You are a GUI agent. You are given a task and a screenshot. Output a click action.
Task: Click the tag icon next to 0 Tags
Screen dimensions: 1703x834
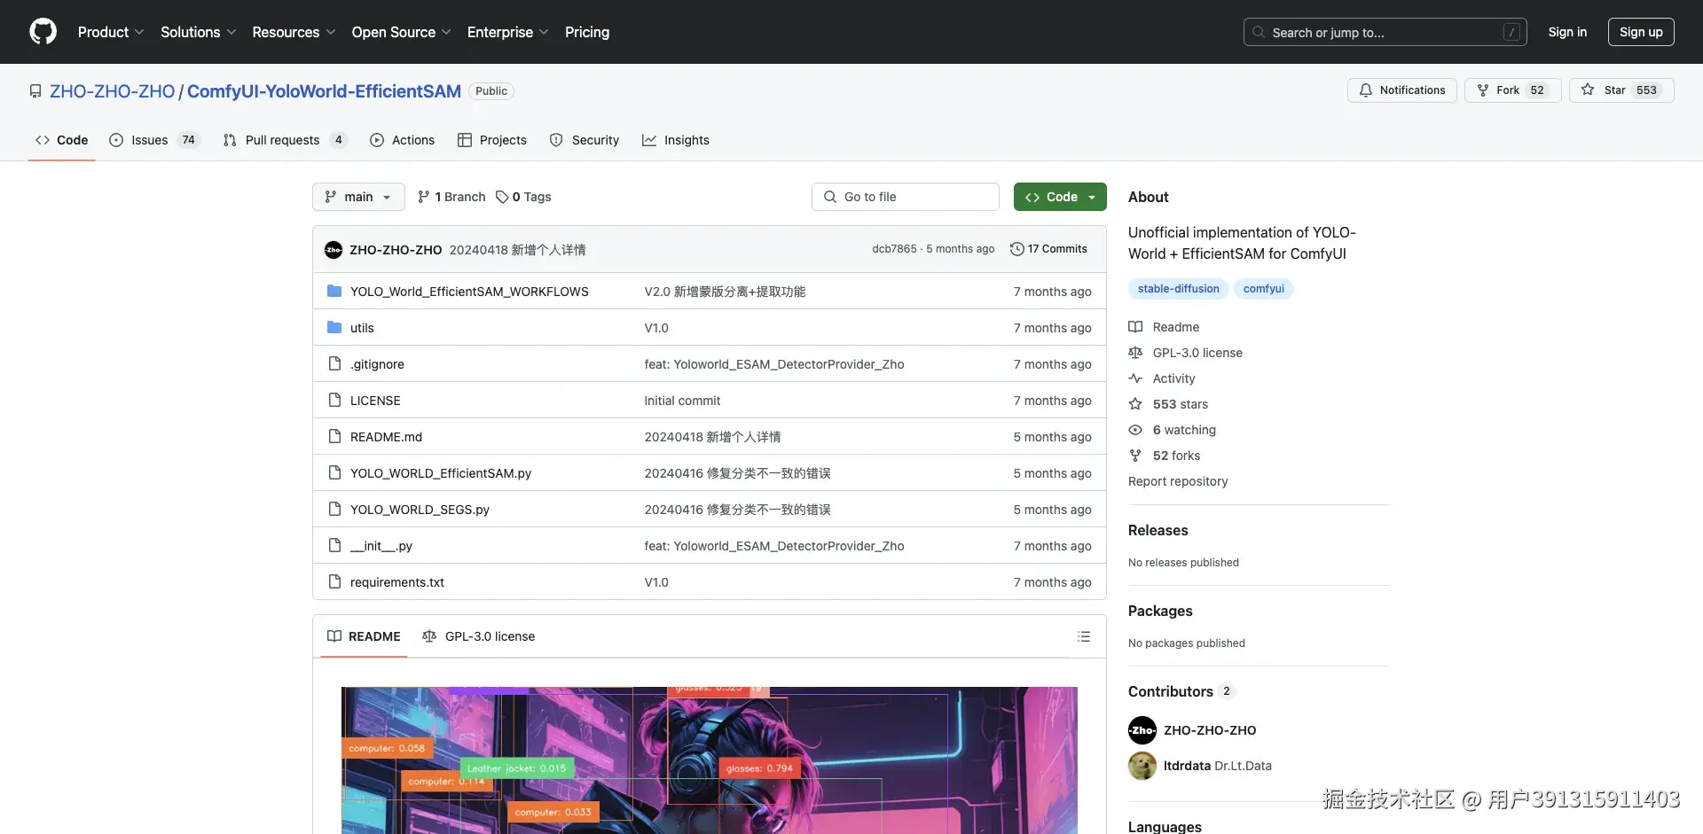[x=502, y=197]
